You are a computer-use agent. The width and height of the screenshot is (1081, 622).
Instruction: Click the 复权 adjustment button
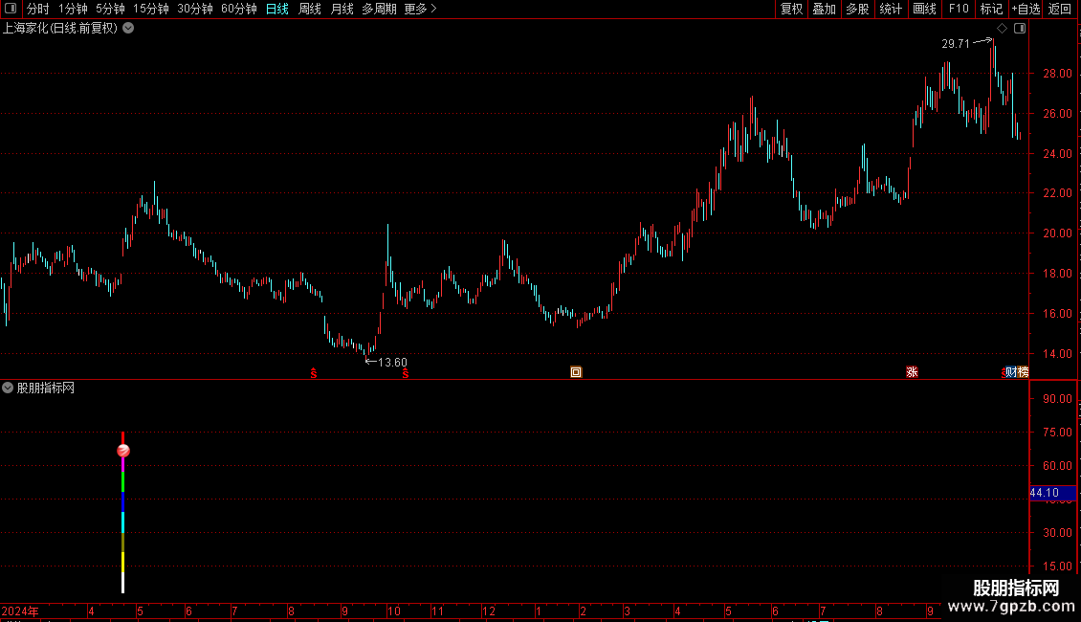(x=791, y=9)
